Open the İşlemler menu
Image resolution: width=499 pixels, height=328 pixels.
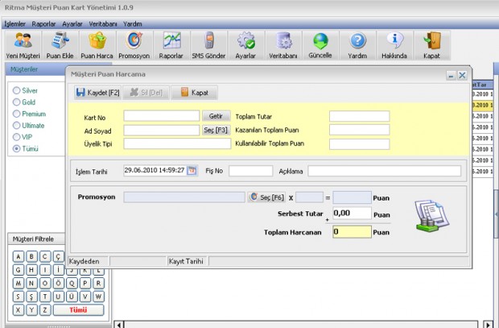[14, 24]
